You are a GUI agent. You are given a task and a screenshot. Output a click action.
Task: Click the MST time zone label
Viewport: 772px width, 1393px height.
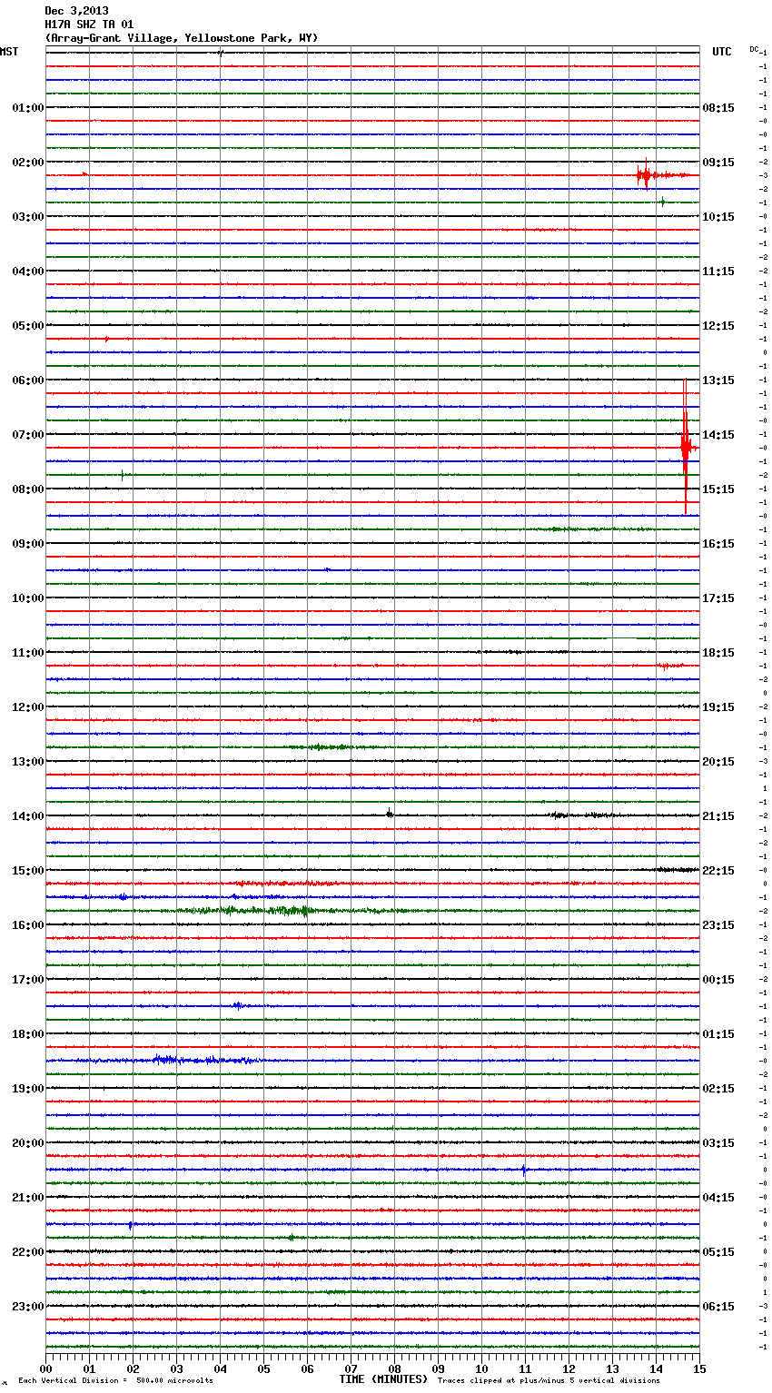(9, 52)
